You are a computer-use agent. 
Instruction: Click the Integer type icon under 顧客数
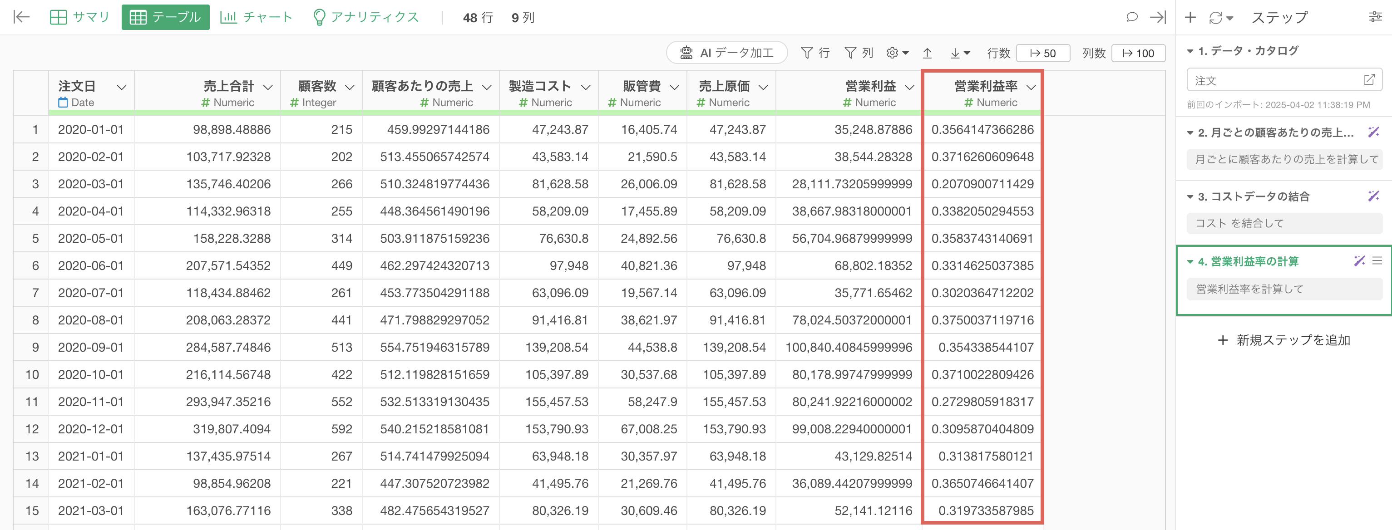pos(295,103)
